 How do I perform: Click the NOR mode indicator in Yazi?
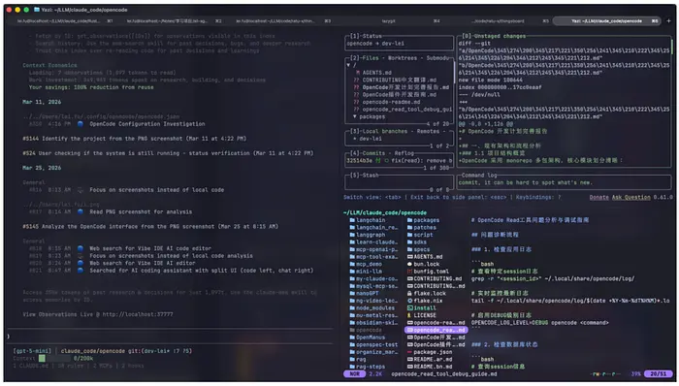355,374
